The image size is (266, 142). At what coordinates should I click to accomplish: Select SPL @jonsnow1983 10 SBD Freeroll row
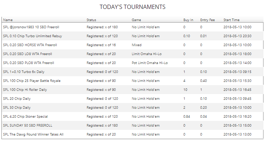tap(133, 27)
